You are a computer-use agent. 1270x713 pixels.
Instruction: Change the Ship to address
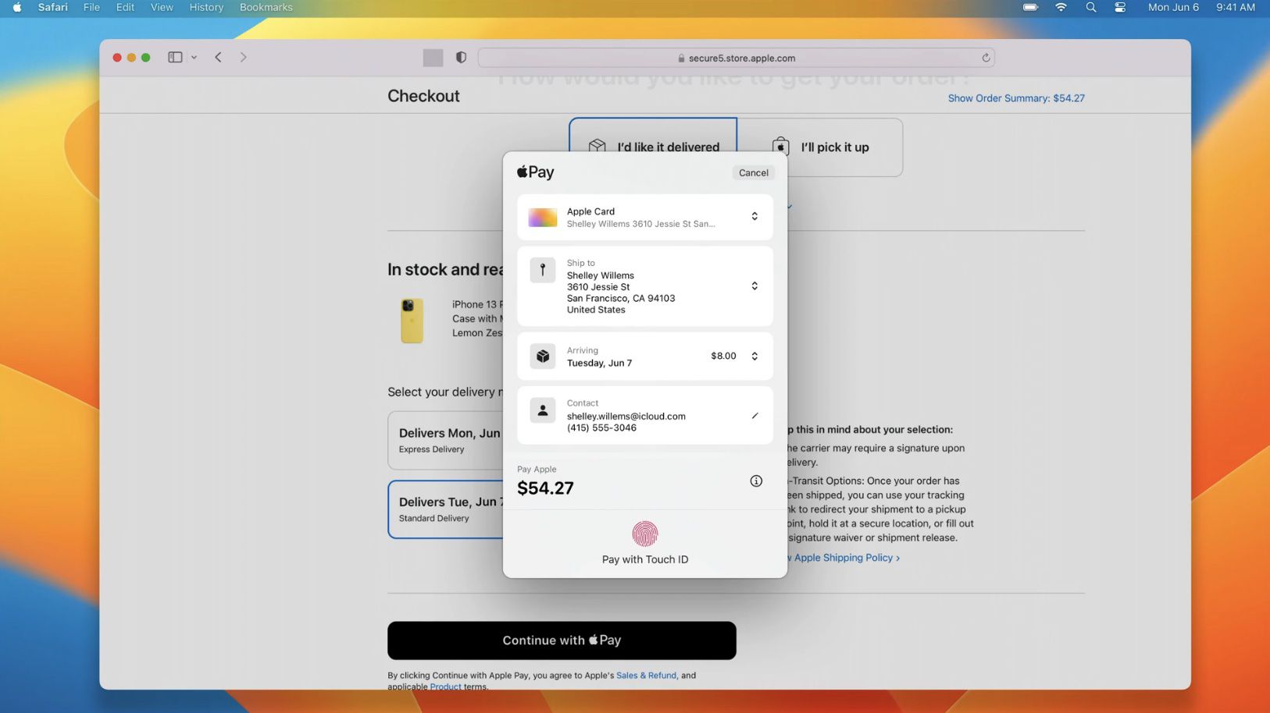click(645, 286)
